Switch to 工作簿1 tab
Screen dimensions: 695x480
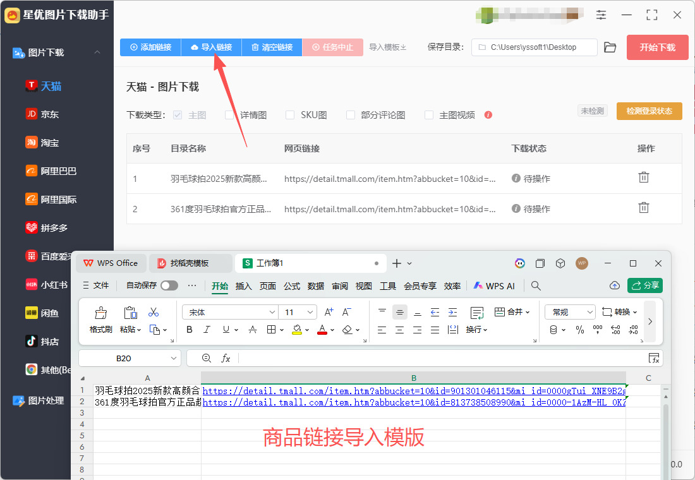[310, 263]
